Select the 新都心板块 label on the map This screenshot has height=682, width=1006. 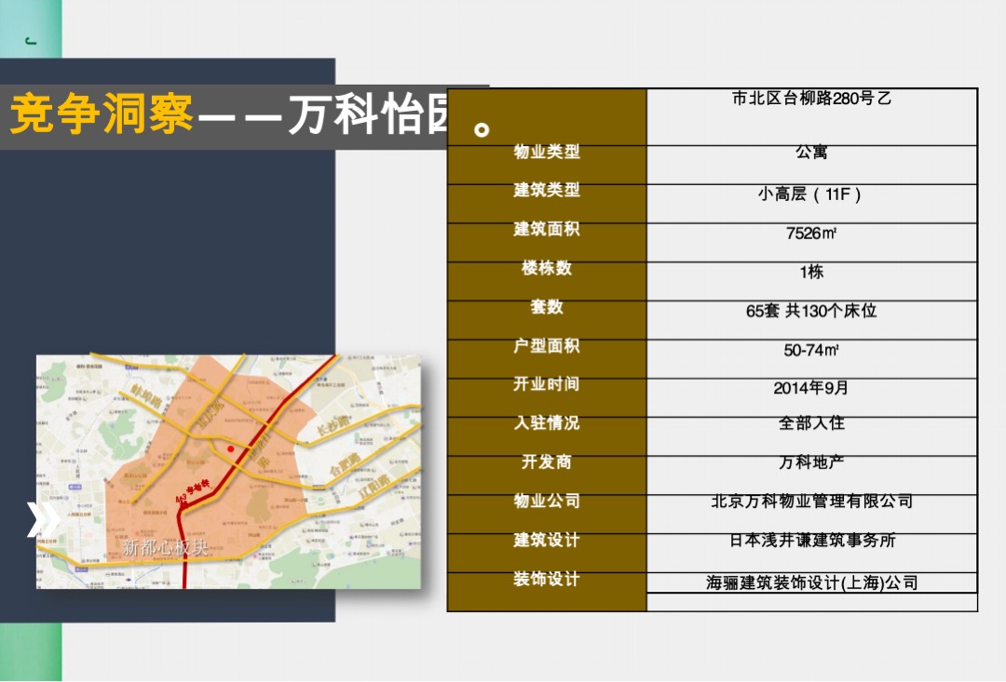coord(164,548)
